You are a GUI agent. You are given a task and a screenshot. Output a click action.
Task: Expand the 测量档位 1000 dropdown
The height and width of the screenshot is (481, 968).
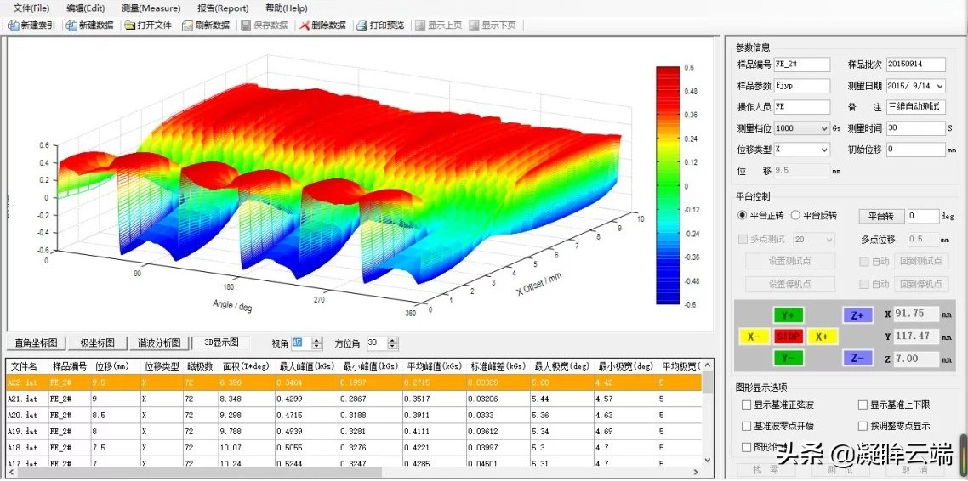click(824, 128)
